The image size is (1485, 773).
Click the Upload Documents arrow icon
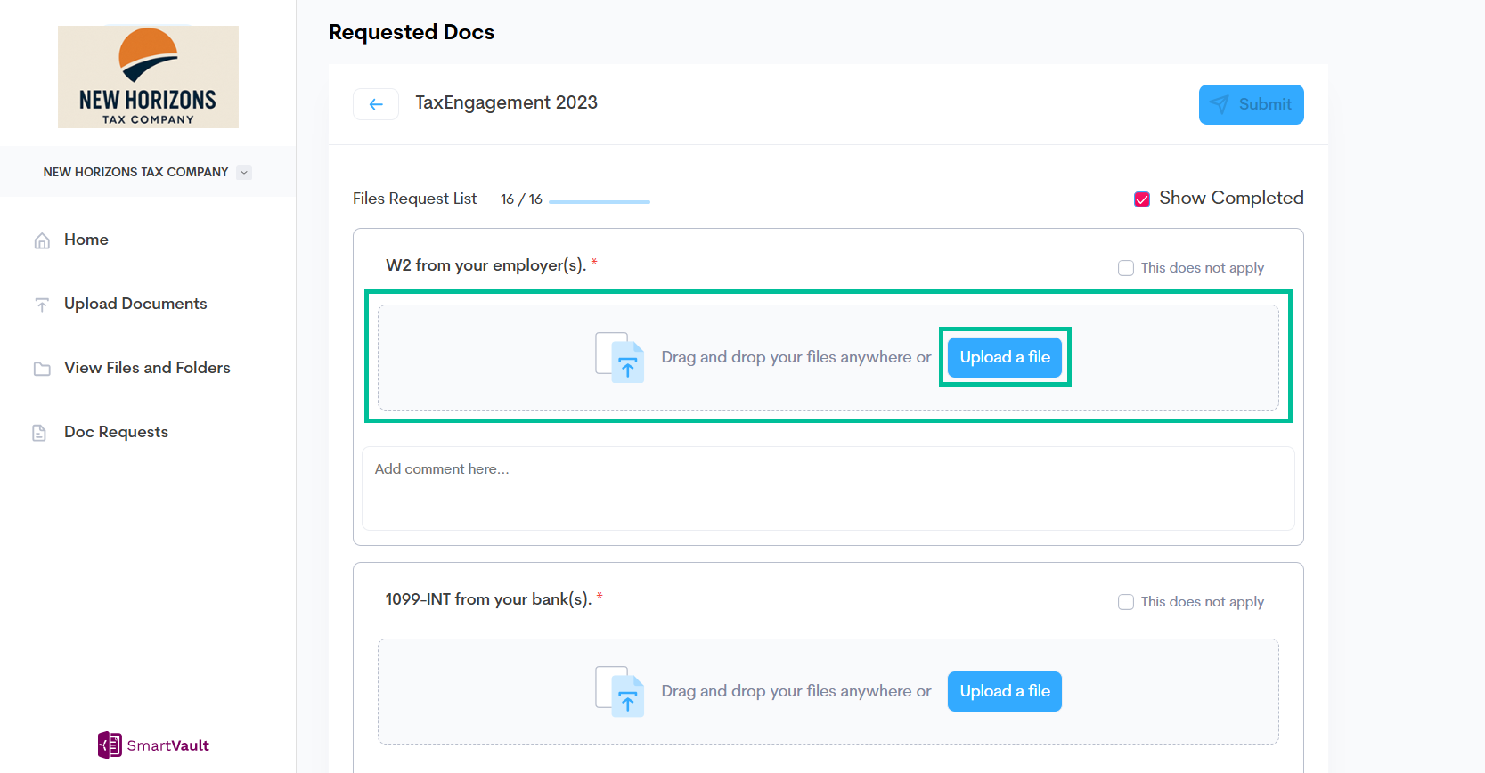click(42, 305)
